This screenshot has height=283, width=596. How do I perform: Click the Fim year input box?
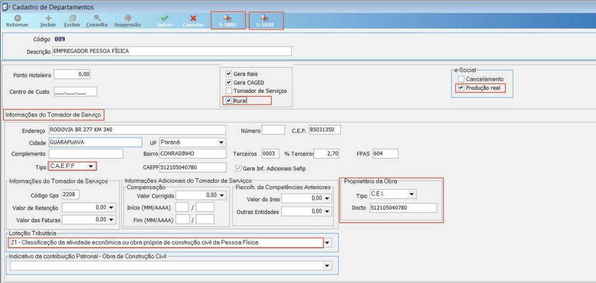point(205,219)
